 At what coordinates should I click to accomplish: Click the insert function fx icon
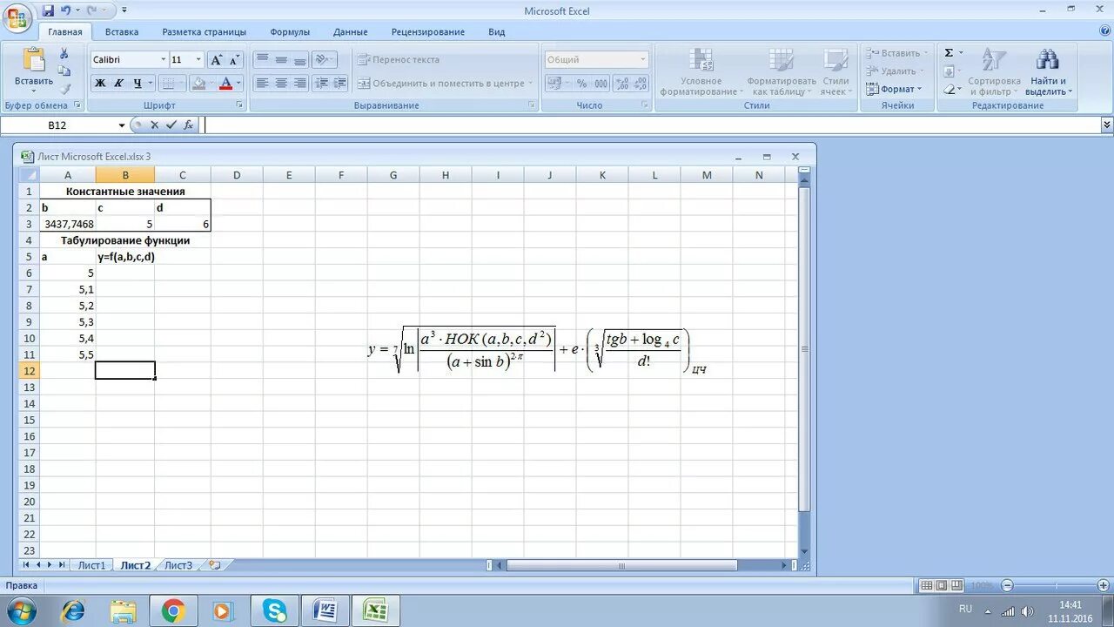pyautogui.click(x=189, y=125)
